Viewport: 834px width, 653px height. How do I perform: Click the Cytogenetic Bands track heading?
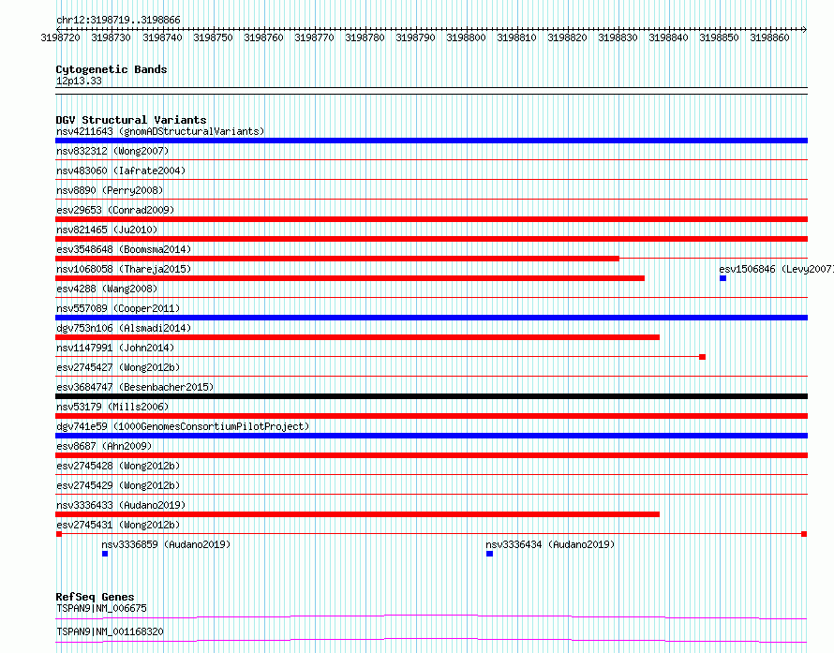(x=112, y=69)
